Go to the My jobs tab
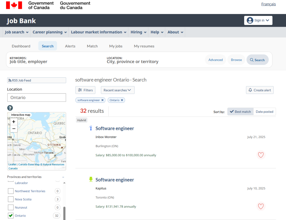This screenshot has height=220, width=286. pyautogui.click(x=116, y=46)
